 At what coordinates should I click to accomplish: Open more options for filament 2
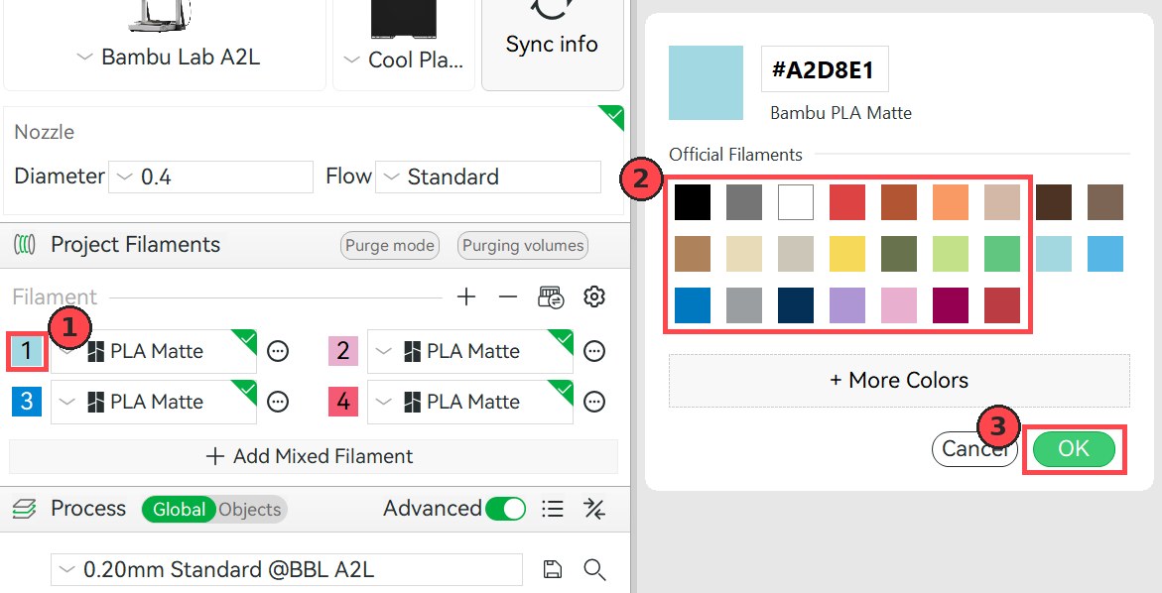[594, 351]
